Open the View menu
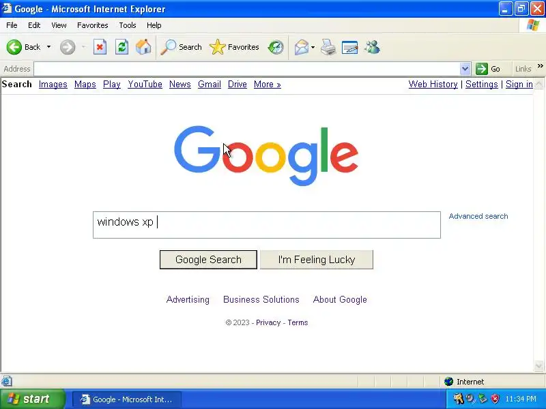Screen dimensions: 546x409 59,25
